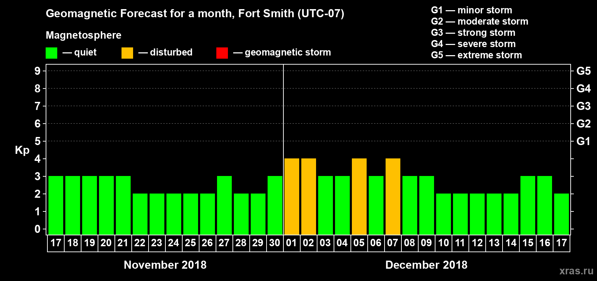Click date cell 18 under November
The image size is (597, 281).
click(x=73, y=243)
